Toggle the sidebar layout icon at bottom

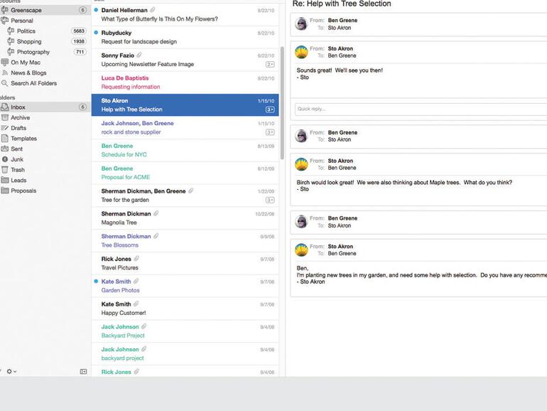pos(83,372)
